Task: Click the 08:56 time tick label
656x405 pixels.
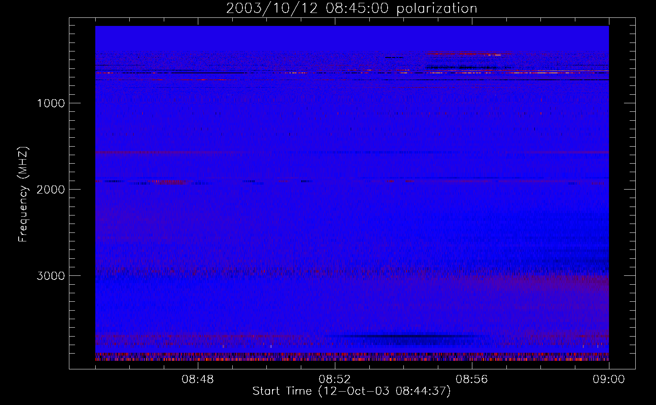Action: click(472, 379)
